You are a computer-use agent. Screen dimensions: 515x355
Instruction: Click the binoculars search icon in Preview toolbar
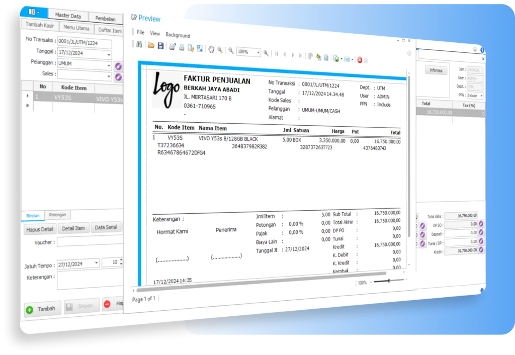pos(139,44)
